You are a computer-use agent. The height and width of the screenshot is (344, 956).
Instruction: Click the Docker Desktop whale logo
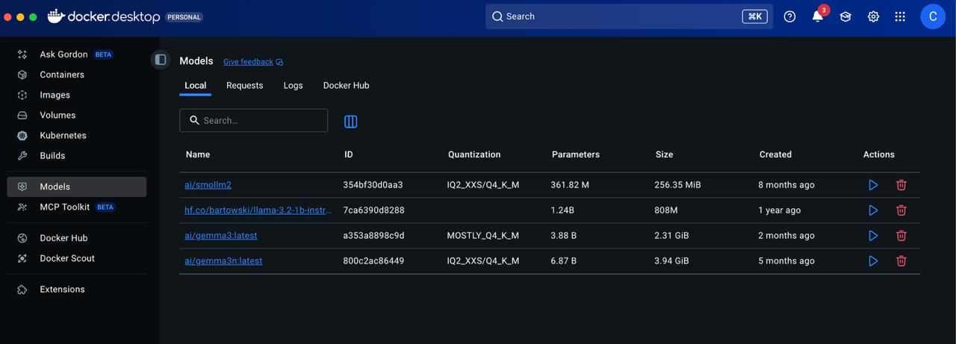click(x=56, y=16)
